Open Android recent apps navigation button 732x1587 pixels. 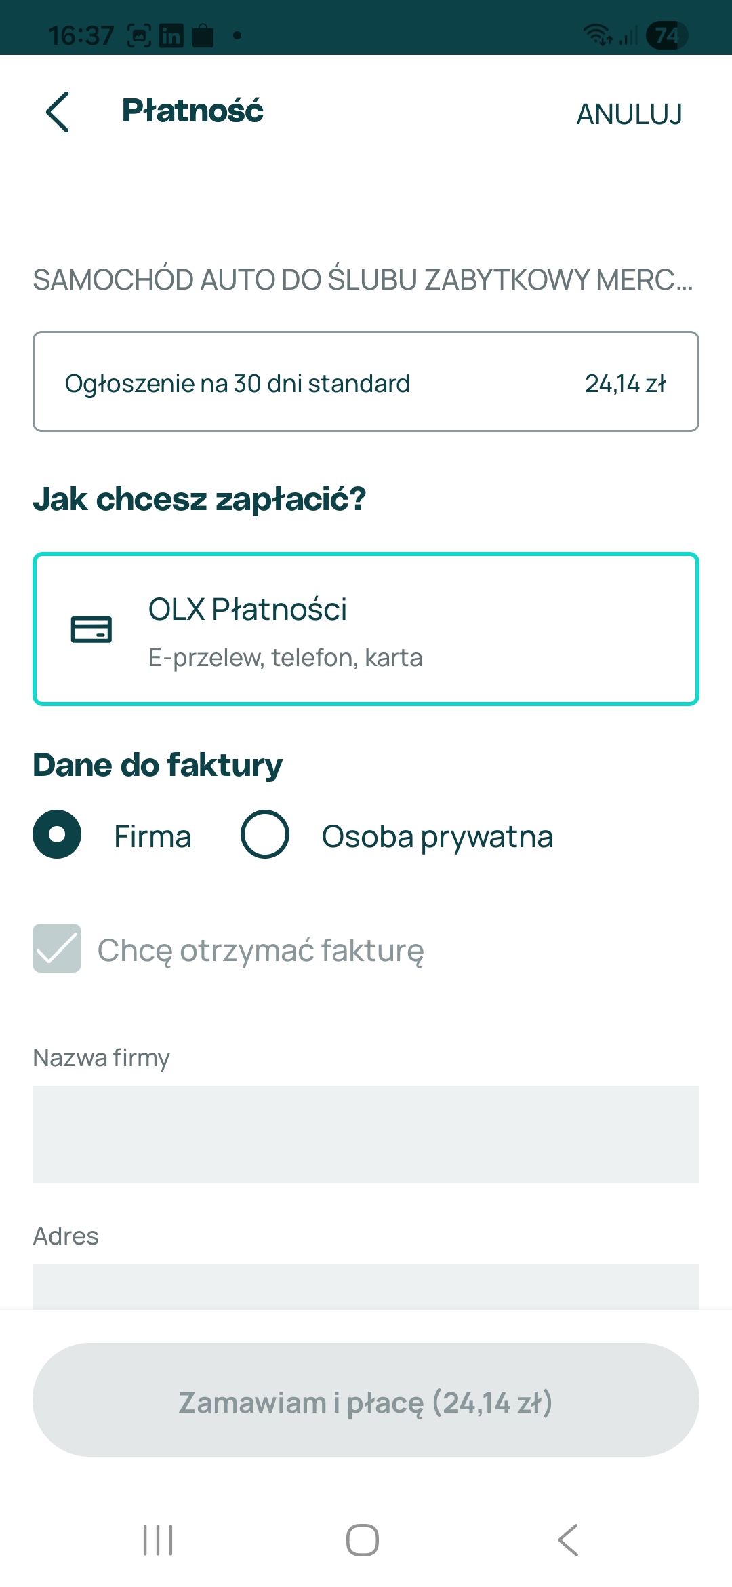click(158, 1540)
